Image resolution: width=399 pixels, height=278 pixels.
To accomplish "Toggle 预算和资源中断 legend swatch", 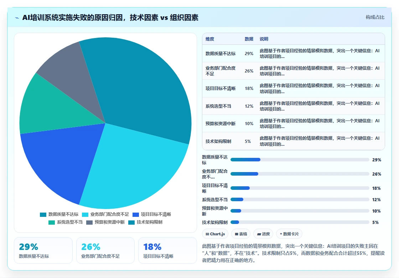I will tap(89, 223).
